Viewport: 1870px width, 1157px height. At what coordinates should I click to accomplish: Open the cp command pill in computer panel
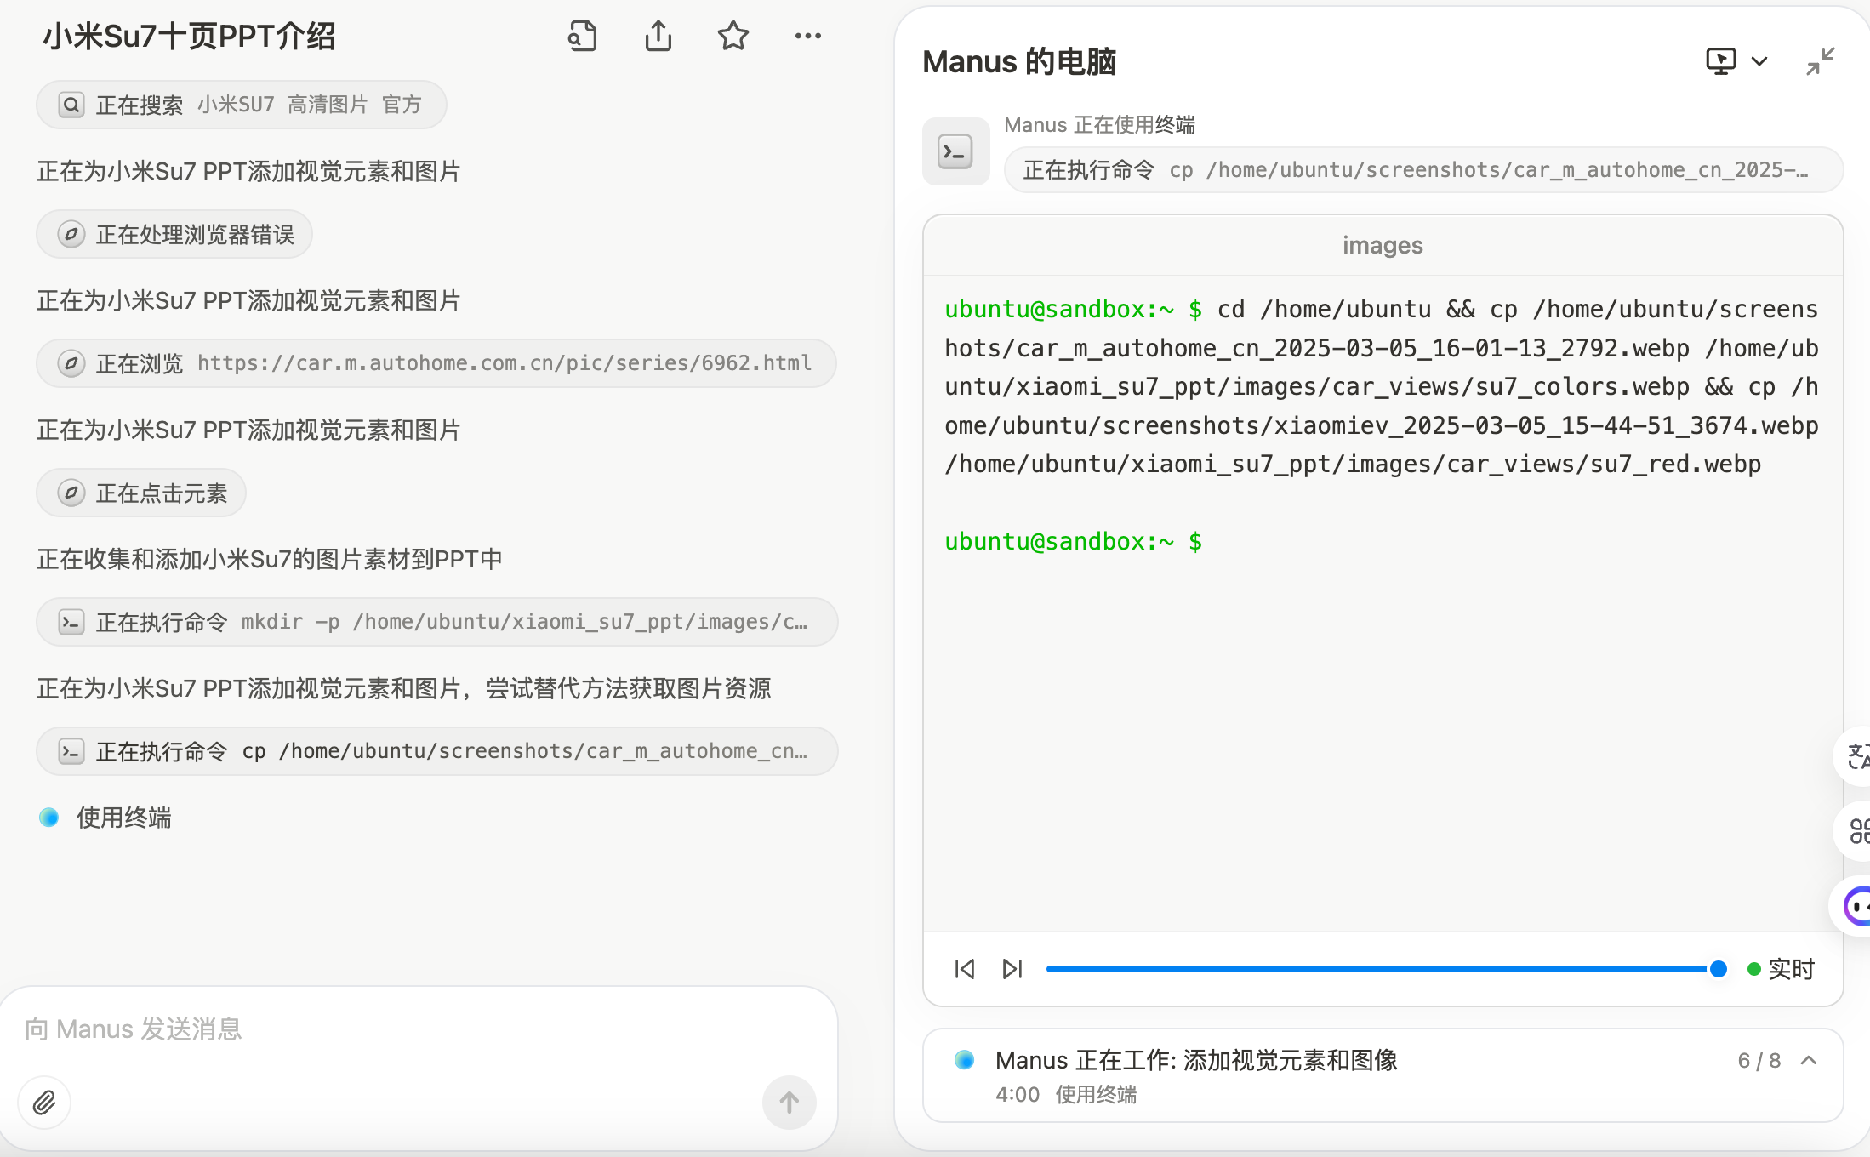click(x=1423, y=170)
